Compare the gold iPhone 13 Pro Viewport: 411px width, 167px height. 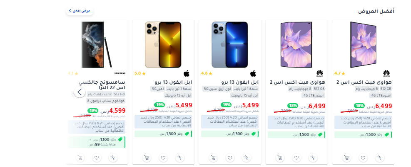180,158
